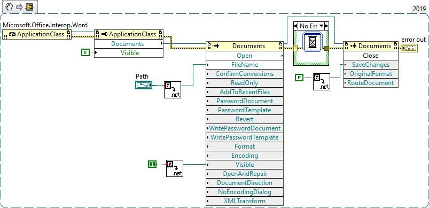Click the WritePasswordDocument parameter
The height and width of the screenshot is (208, 429).
click(x=245, y=128)
